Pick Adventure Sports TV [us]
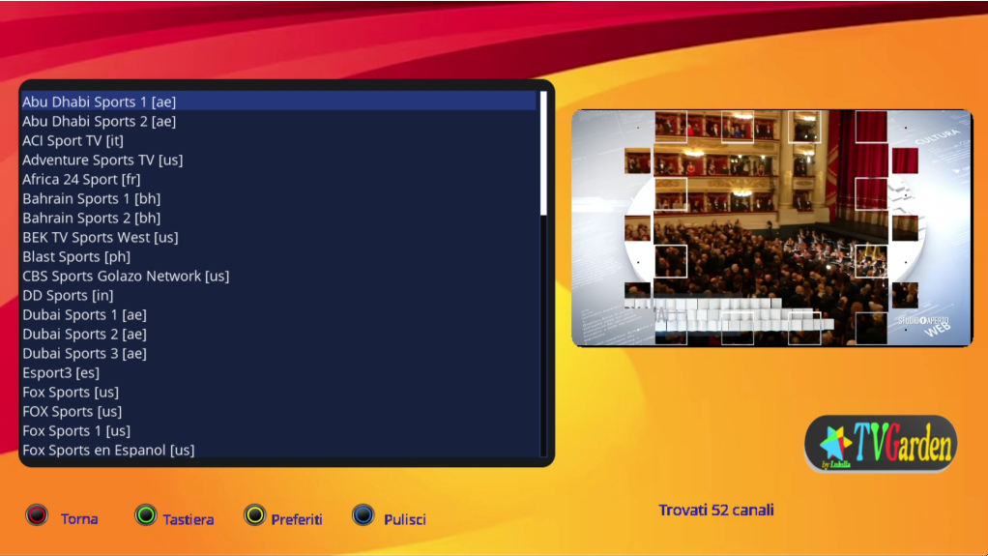Image resolution: width=988 pixels, height=556 pixels. tap(278, 161)
